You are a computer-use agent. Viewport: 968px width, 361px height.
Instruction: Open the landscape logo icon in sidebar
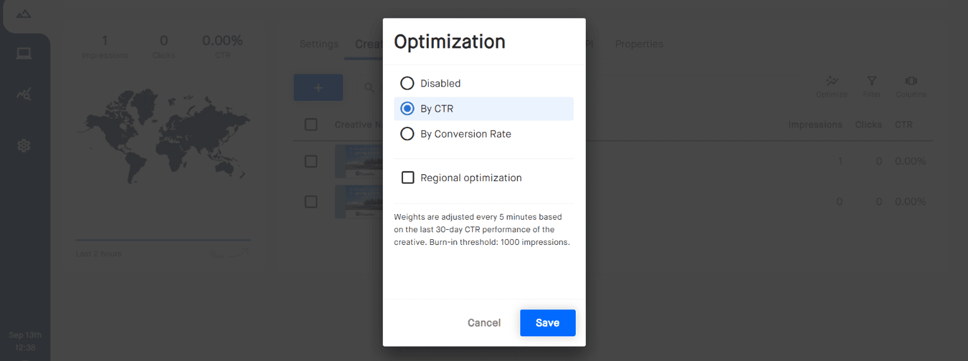click(x=24, y=14)
